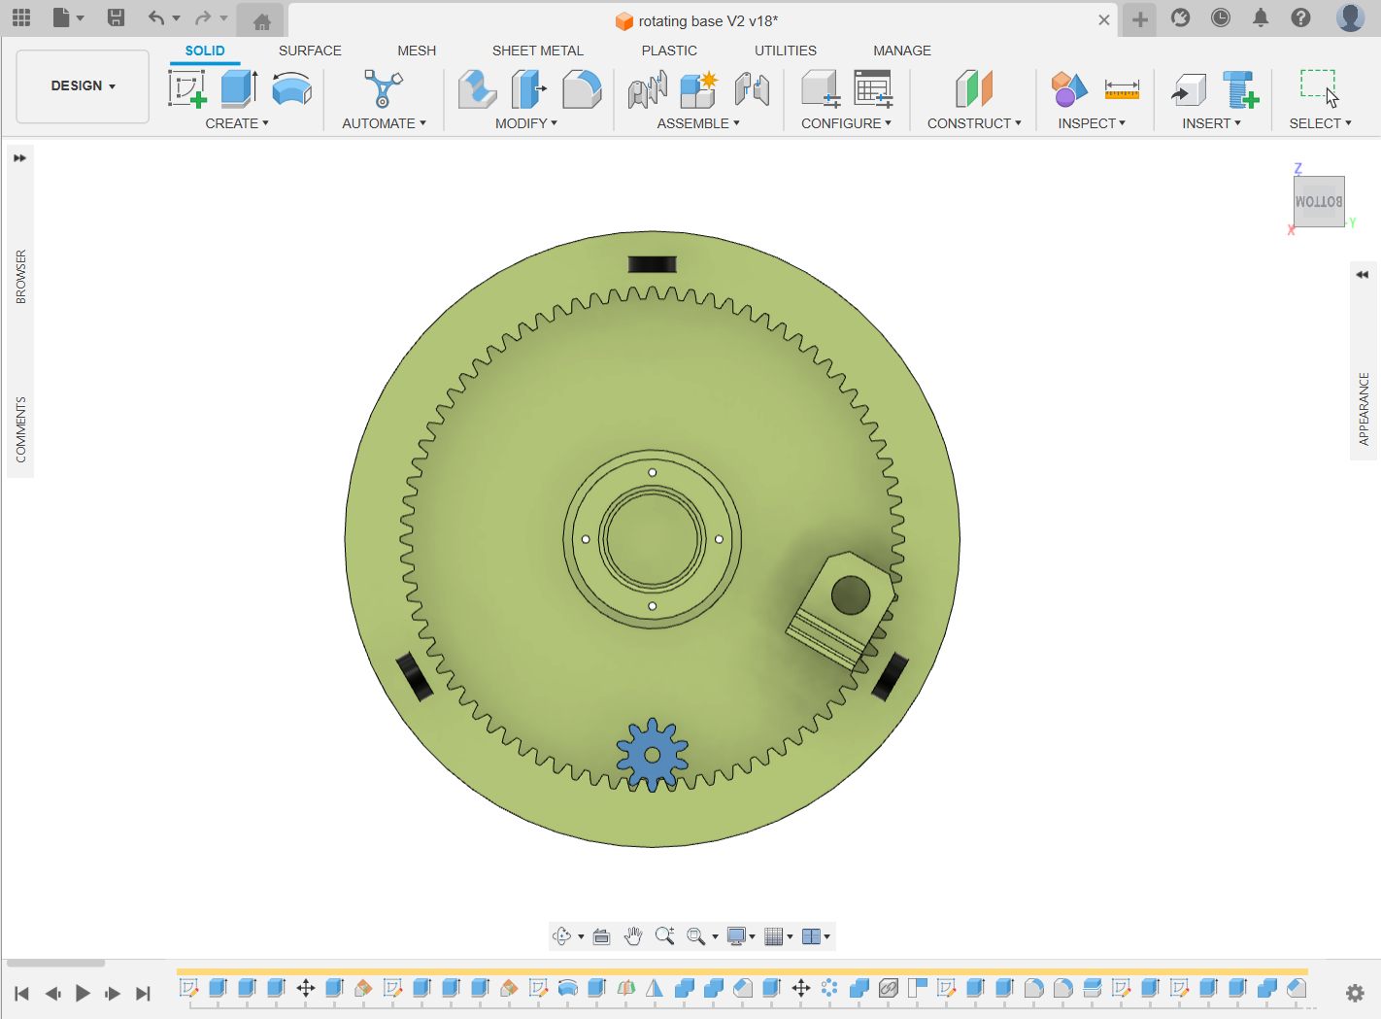1381x1019 pixels.
Task: Click the Press Pull modify icon
Action: 477,89
